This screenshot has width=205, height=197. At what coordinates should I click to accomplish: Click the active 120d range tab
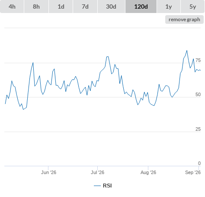click(x=141, y=6)
